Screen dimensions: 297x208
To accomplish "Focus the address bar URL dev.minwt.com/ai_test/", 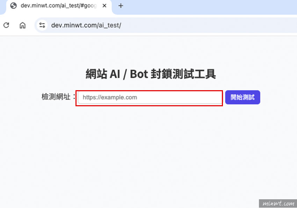I will (x=86, y=25).
